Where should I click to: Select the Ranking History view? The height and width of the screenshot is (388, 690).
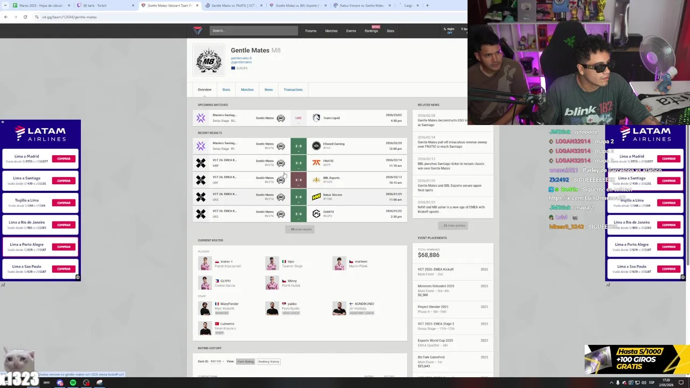click(x=268, y=362)
